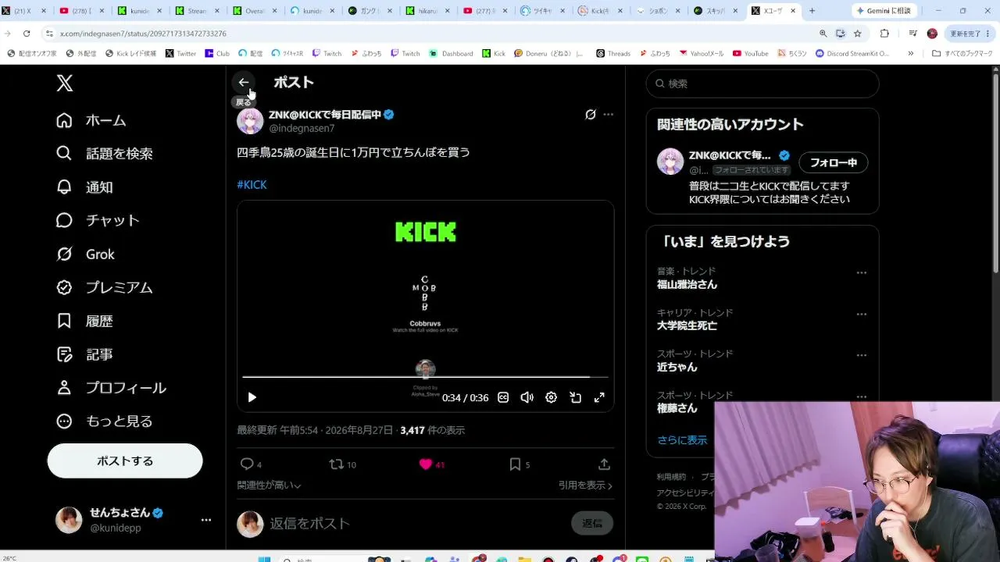Open 話題を検索 in the sidebar
Image resolution: width=1000 pixels, height=562 pixels.
click(x=105, y=154)
